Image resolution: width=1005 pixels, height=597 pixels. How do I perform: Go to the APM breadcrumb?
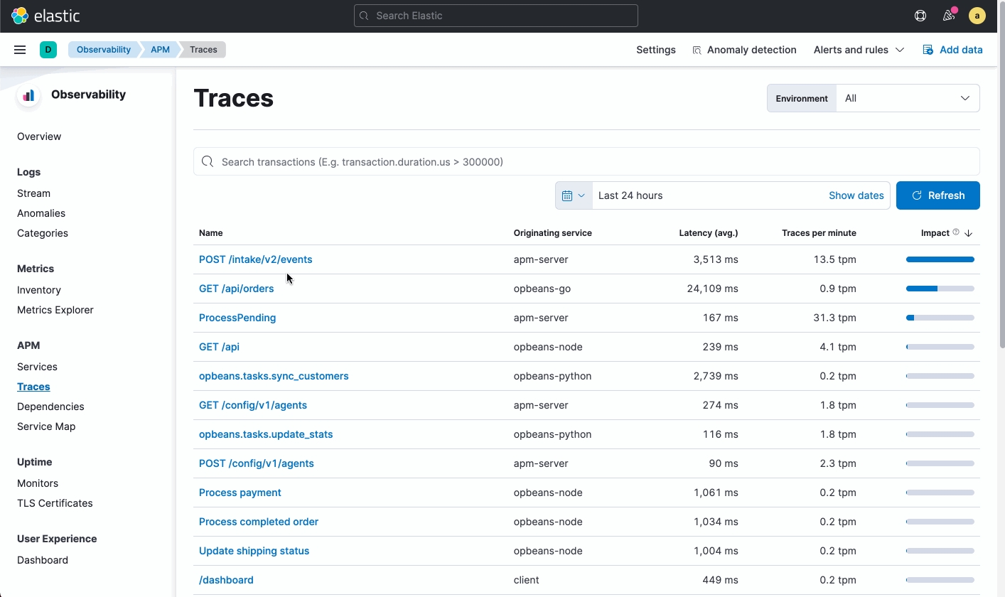coord(160,50)
